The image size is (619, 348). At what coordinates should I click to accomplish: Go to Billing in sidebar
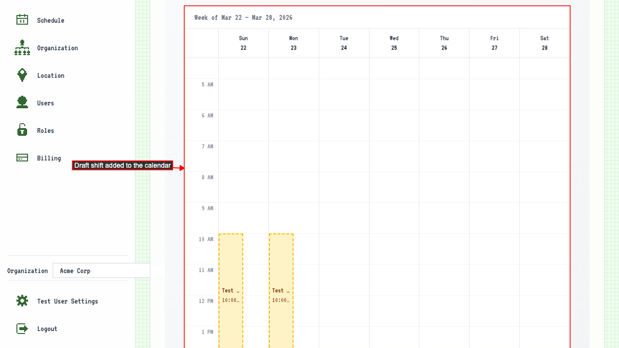pos(49,158)
